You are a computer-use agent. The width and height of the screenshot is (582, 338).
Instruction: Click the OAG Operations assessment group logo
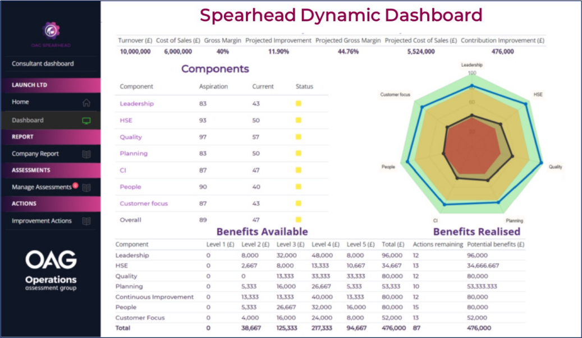(51, 270)
